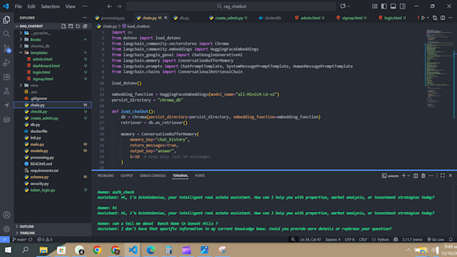Open the Extensions view
This screenshot has width=457, height=257.
(x=7, y=77)
